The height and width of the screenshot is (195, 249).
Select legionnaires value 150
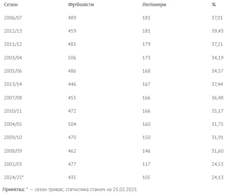[146, 138]
